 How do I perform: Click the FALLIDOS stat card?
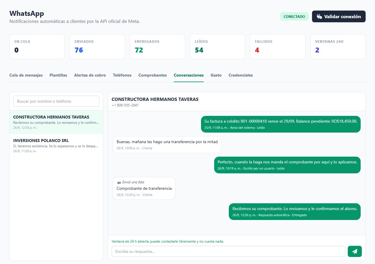tap(278, 47)
